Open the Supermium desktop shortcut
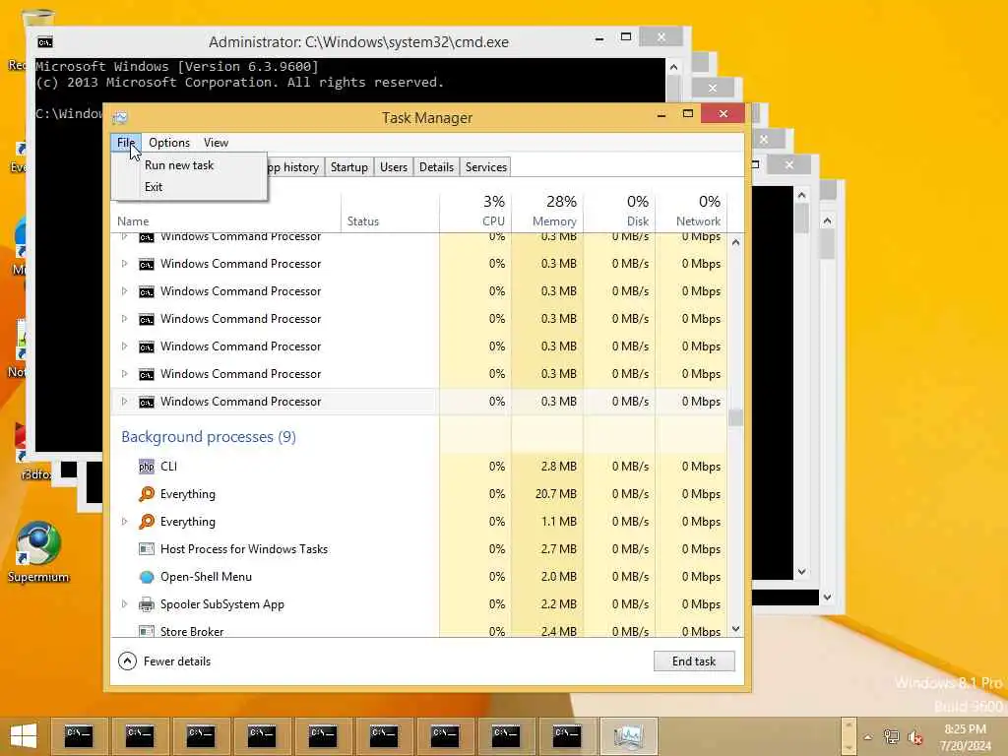This screenshot has width=1008, height=756. [x=38, y=551]
